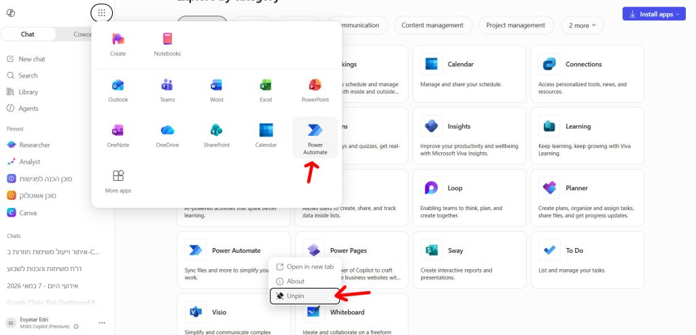Open the Planner app card

click(x=587, y=198)
